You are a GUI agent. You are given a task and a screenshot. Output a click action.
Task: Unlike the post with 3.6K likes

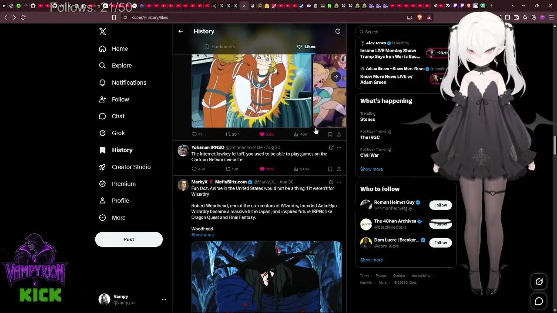(x=267, y=134)
